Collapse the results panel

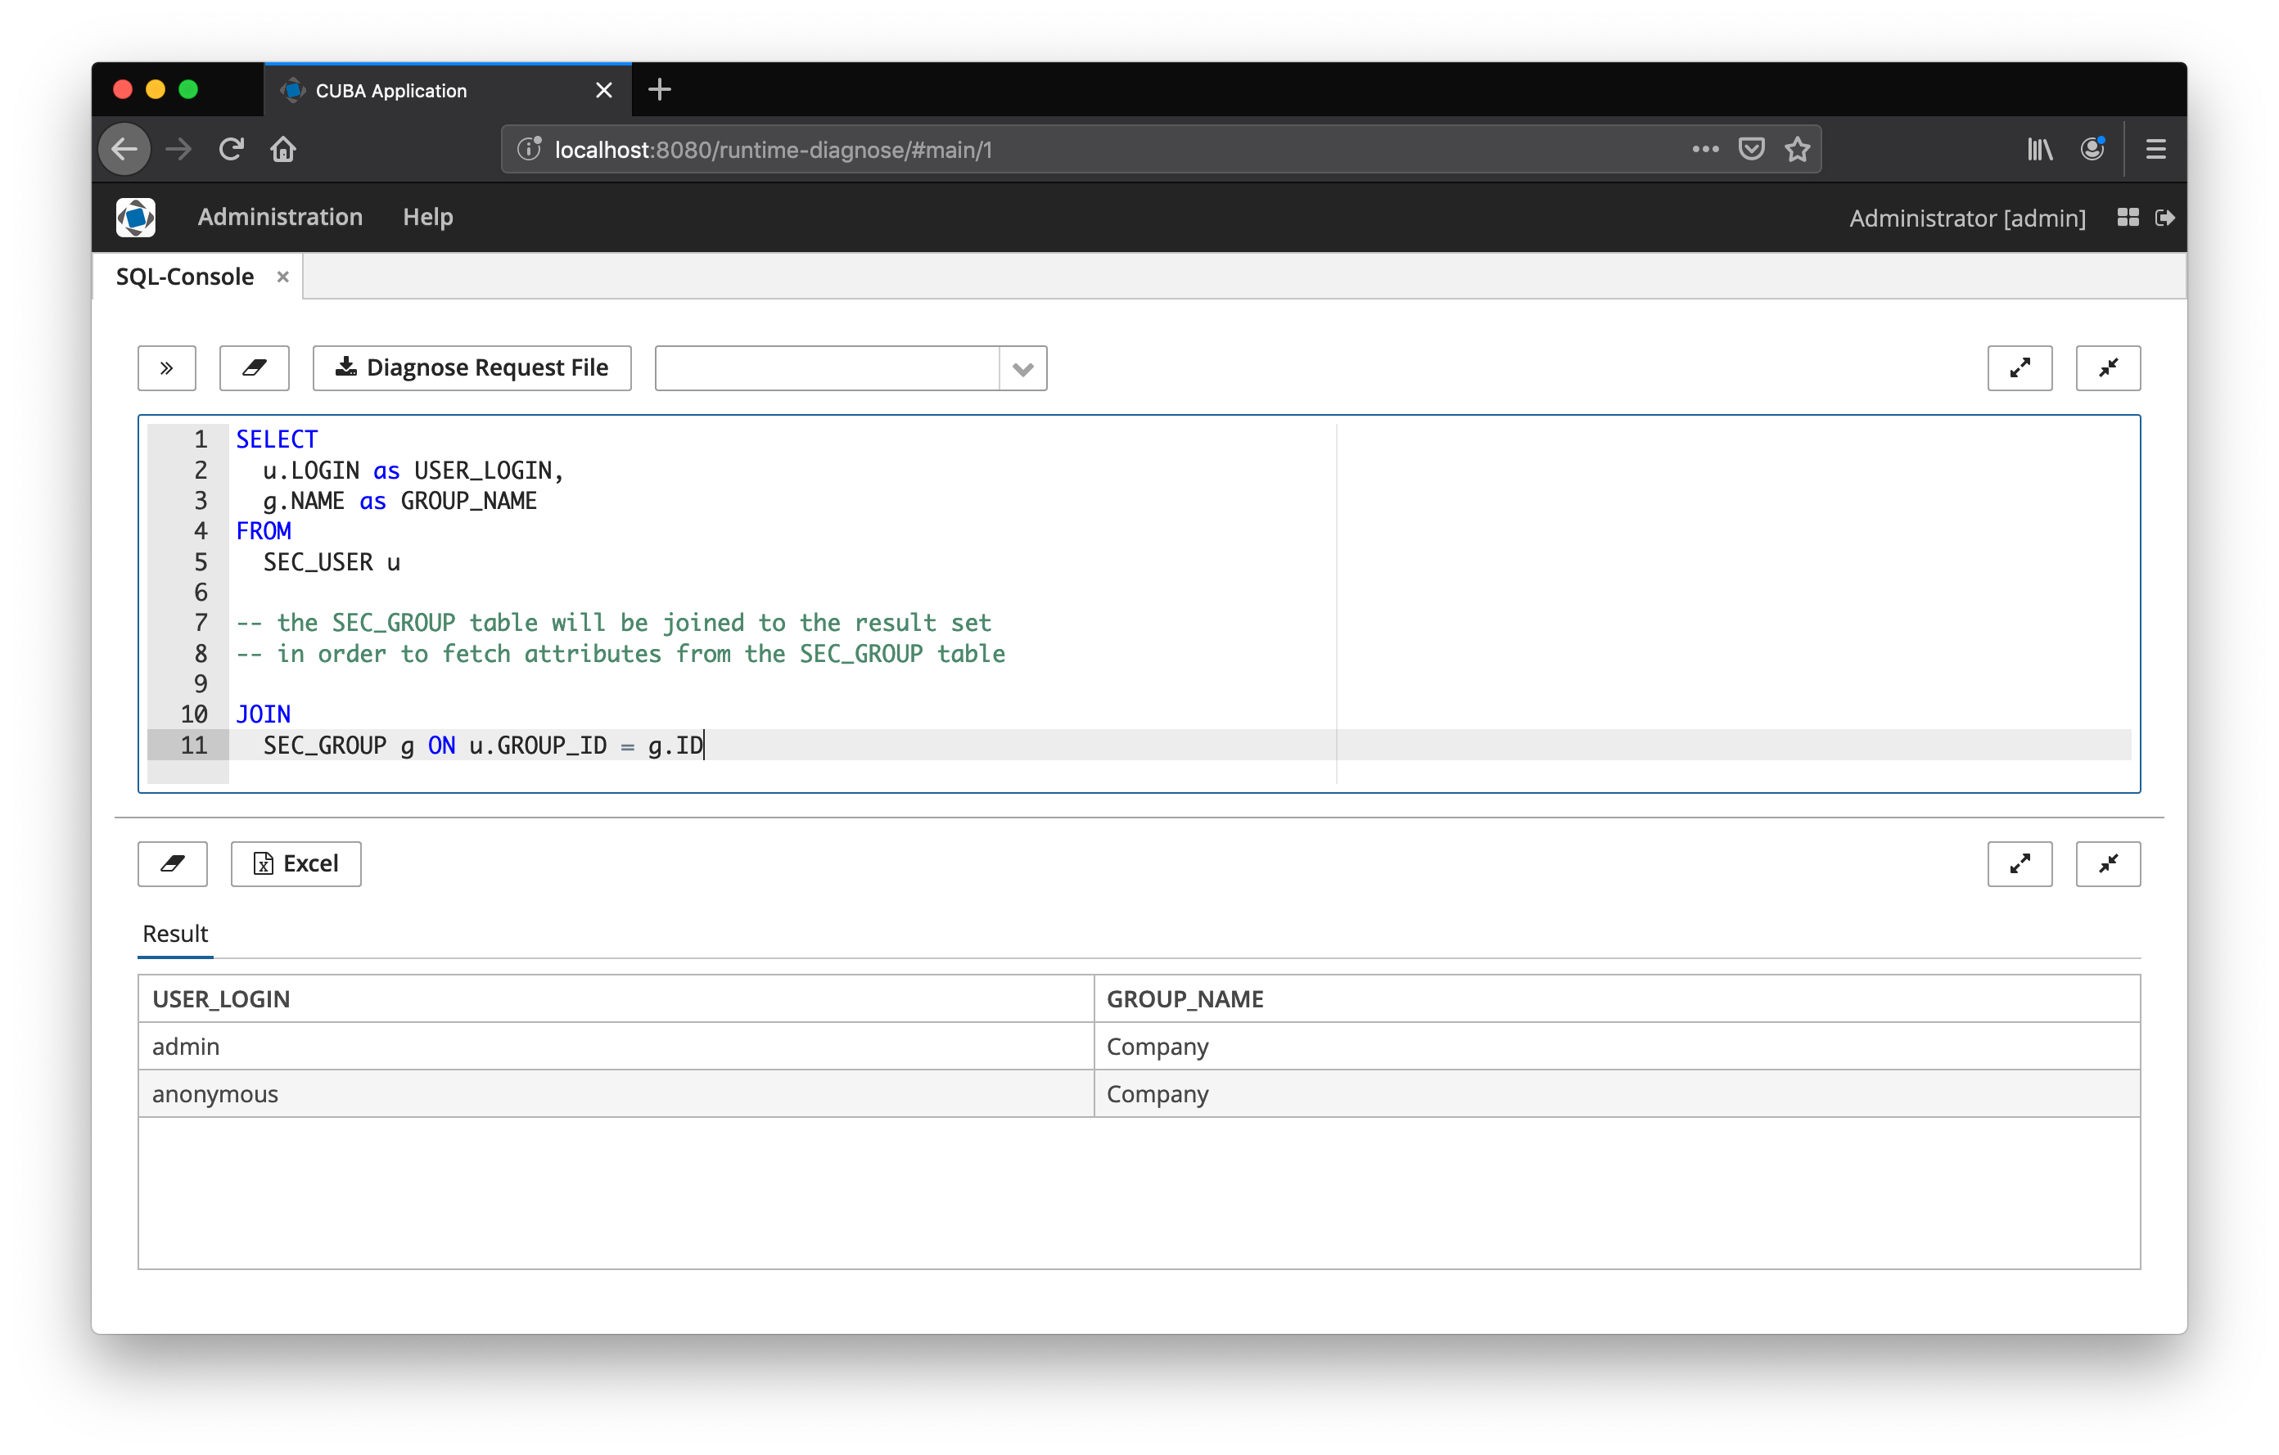pyautogui.click(x=2108, y=863)
